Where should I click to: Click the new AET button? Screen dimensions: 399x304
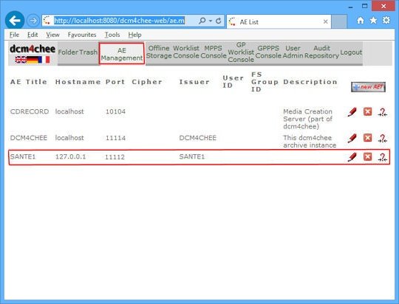coord(368,87)
